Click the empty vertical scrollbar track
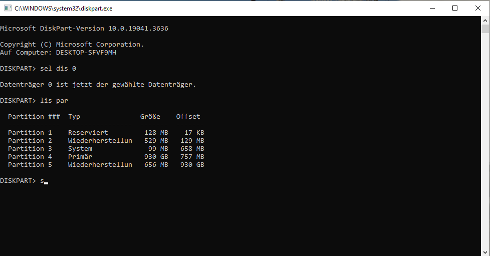Image resolution: width=490 pixels, height=256 pixels. pyautogui.click(x=485, y=141)
